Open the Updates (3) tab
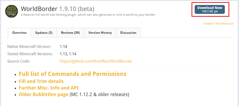239x106 pixels. (x=44, y=33)
